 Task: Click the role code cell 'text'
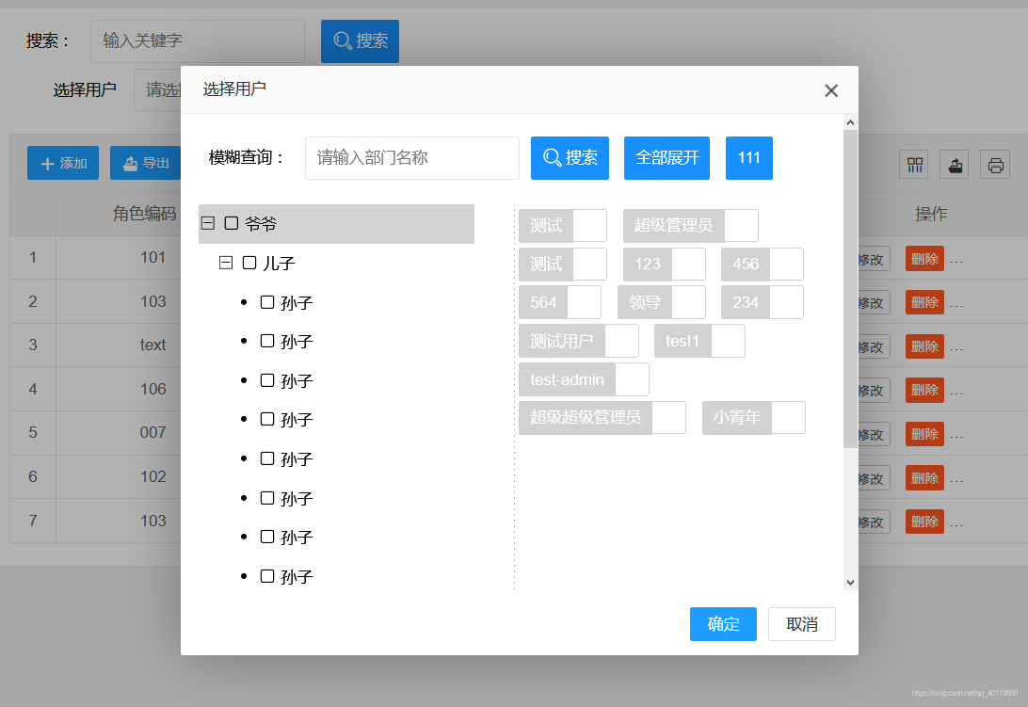click(153, 345)
